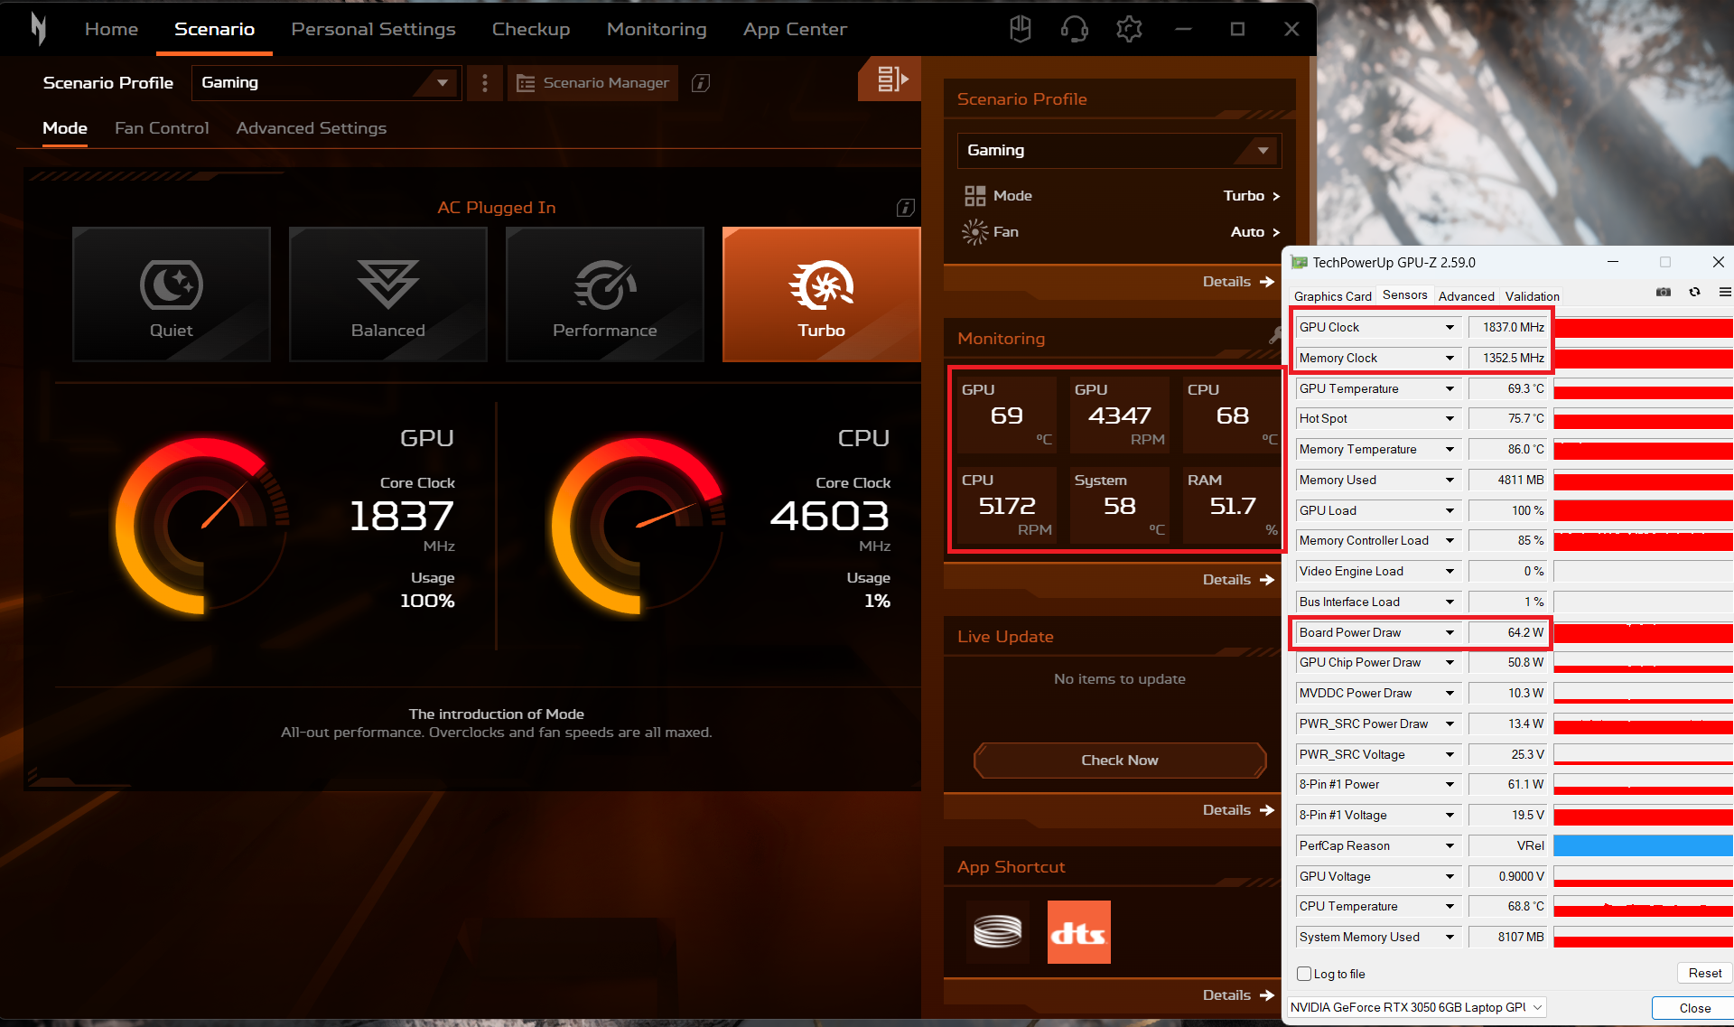The width and height of the screenshot is (1734, 1027).
Task: Open the settings gear icon in title bar
Action: [x=1129, y=29]
